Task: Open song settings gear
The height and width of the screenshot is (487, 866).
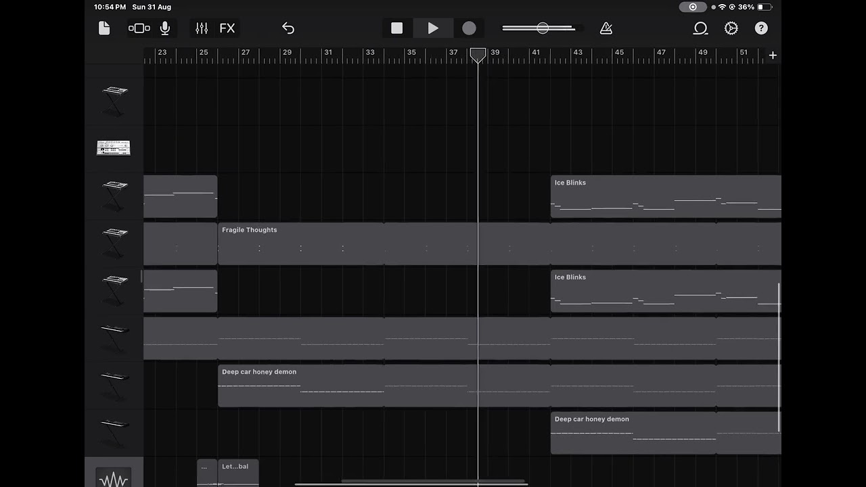Action: [731, 28]
